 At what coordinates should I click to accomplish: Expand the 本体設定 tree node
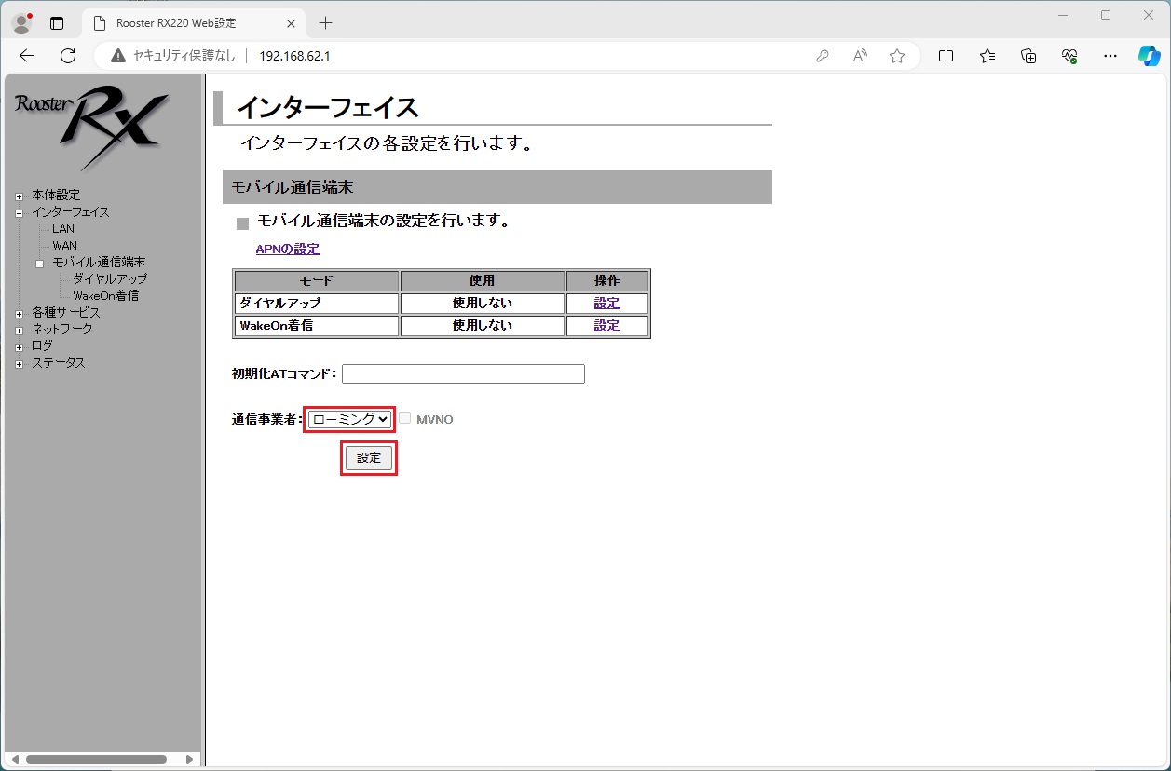click(x=19, y=196)
